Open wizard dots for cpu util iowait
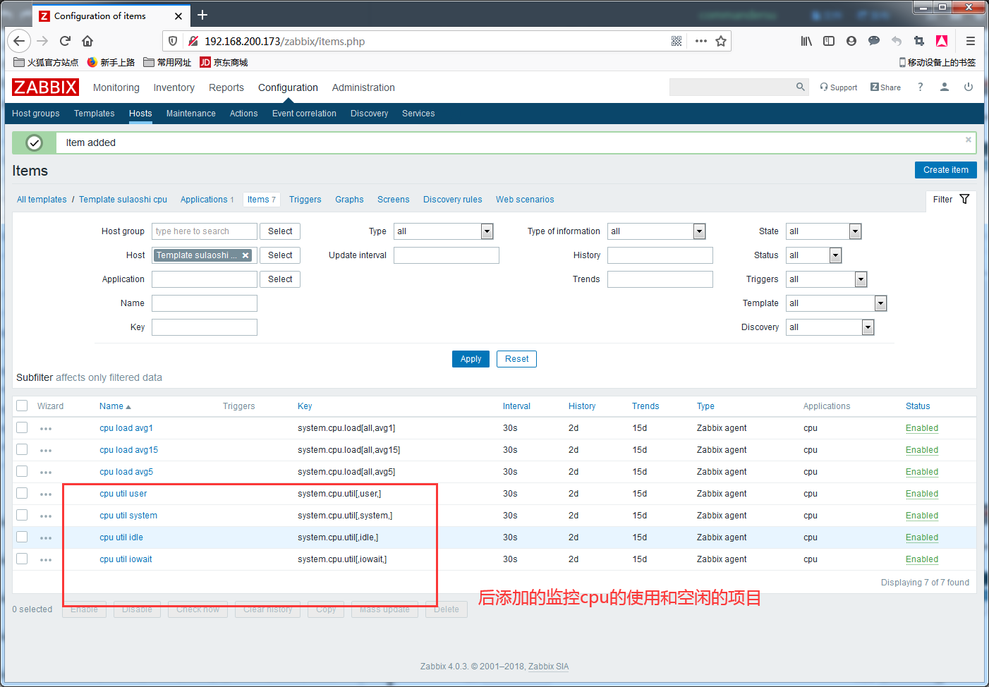 point(46,560)
